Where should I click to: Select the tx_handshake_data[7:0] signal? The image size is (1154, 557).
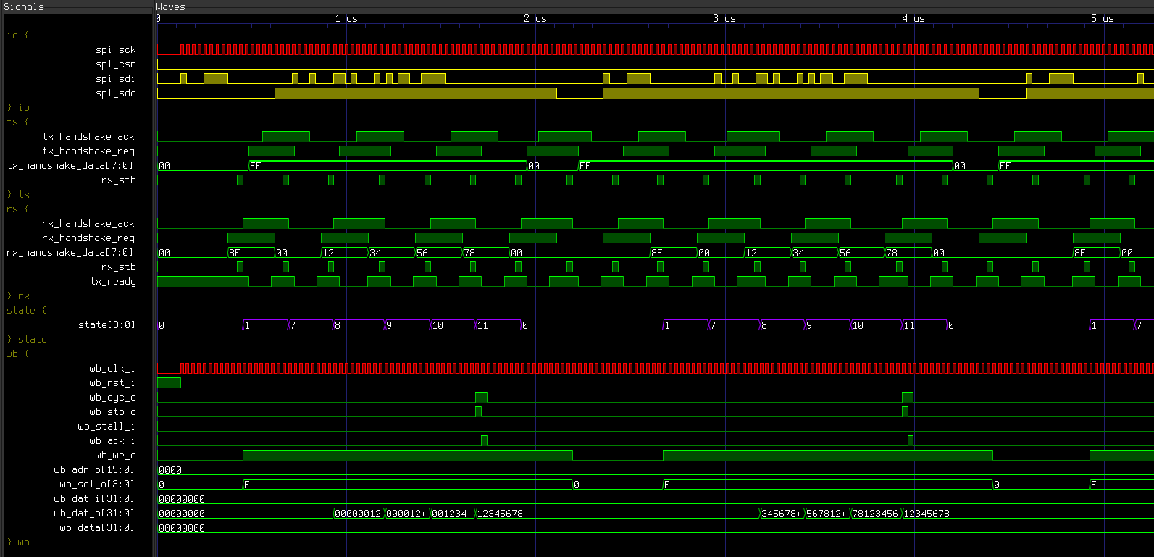70,165
